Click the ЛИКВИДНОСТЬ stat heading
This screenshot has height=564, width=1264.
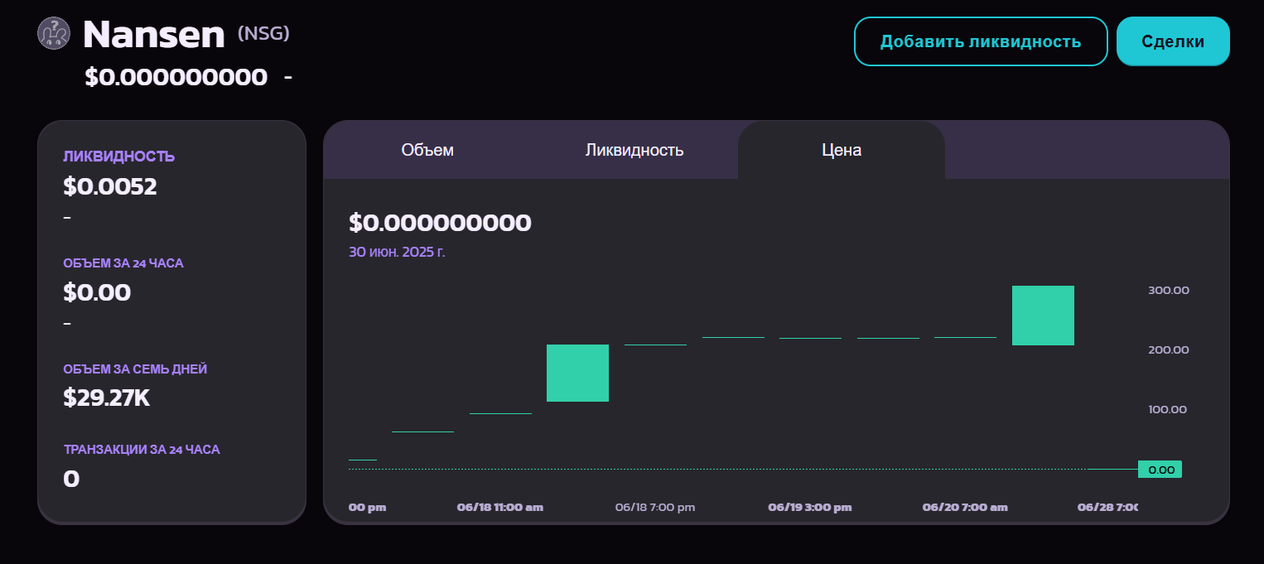(x=119, y=156)
